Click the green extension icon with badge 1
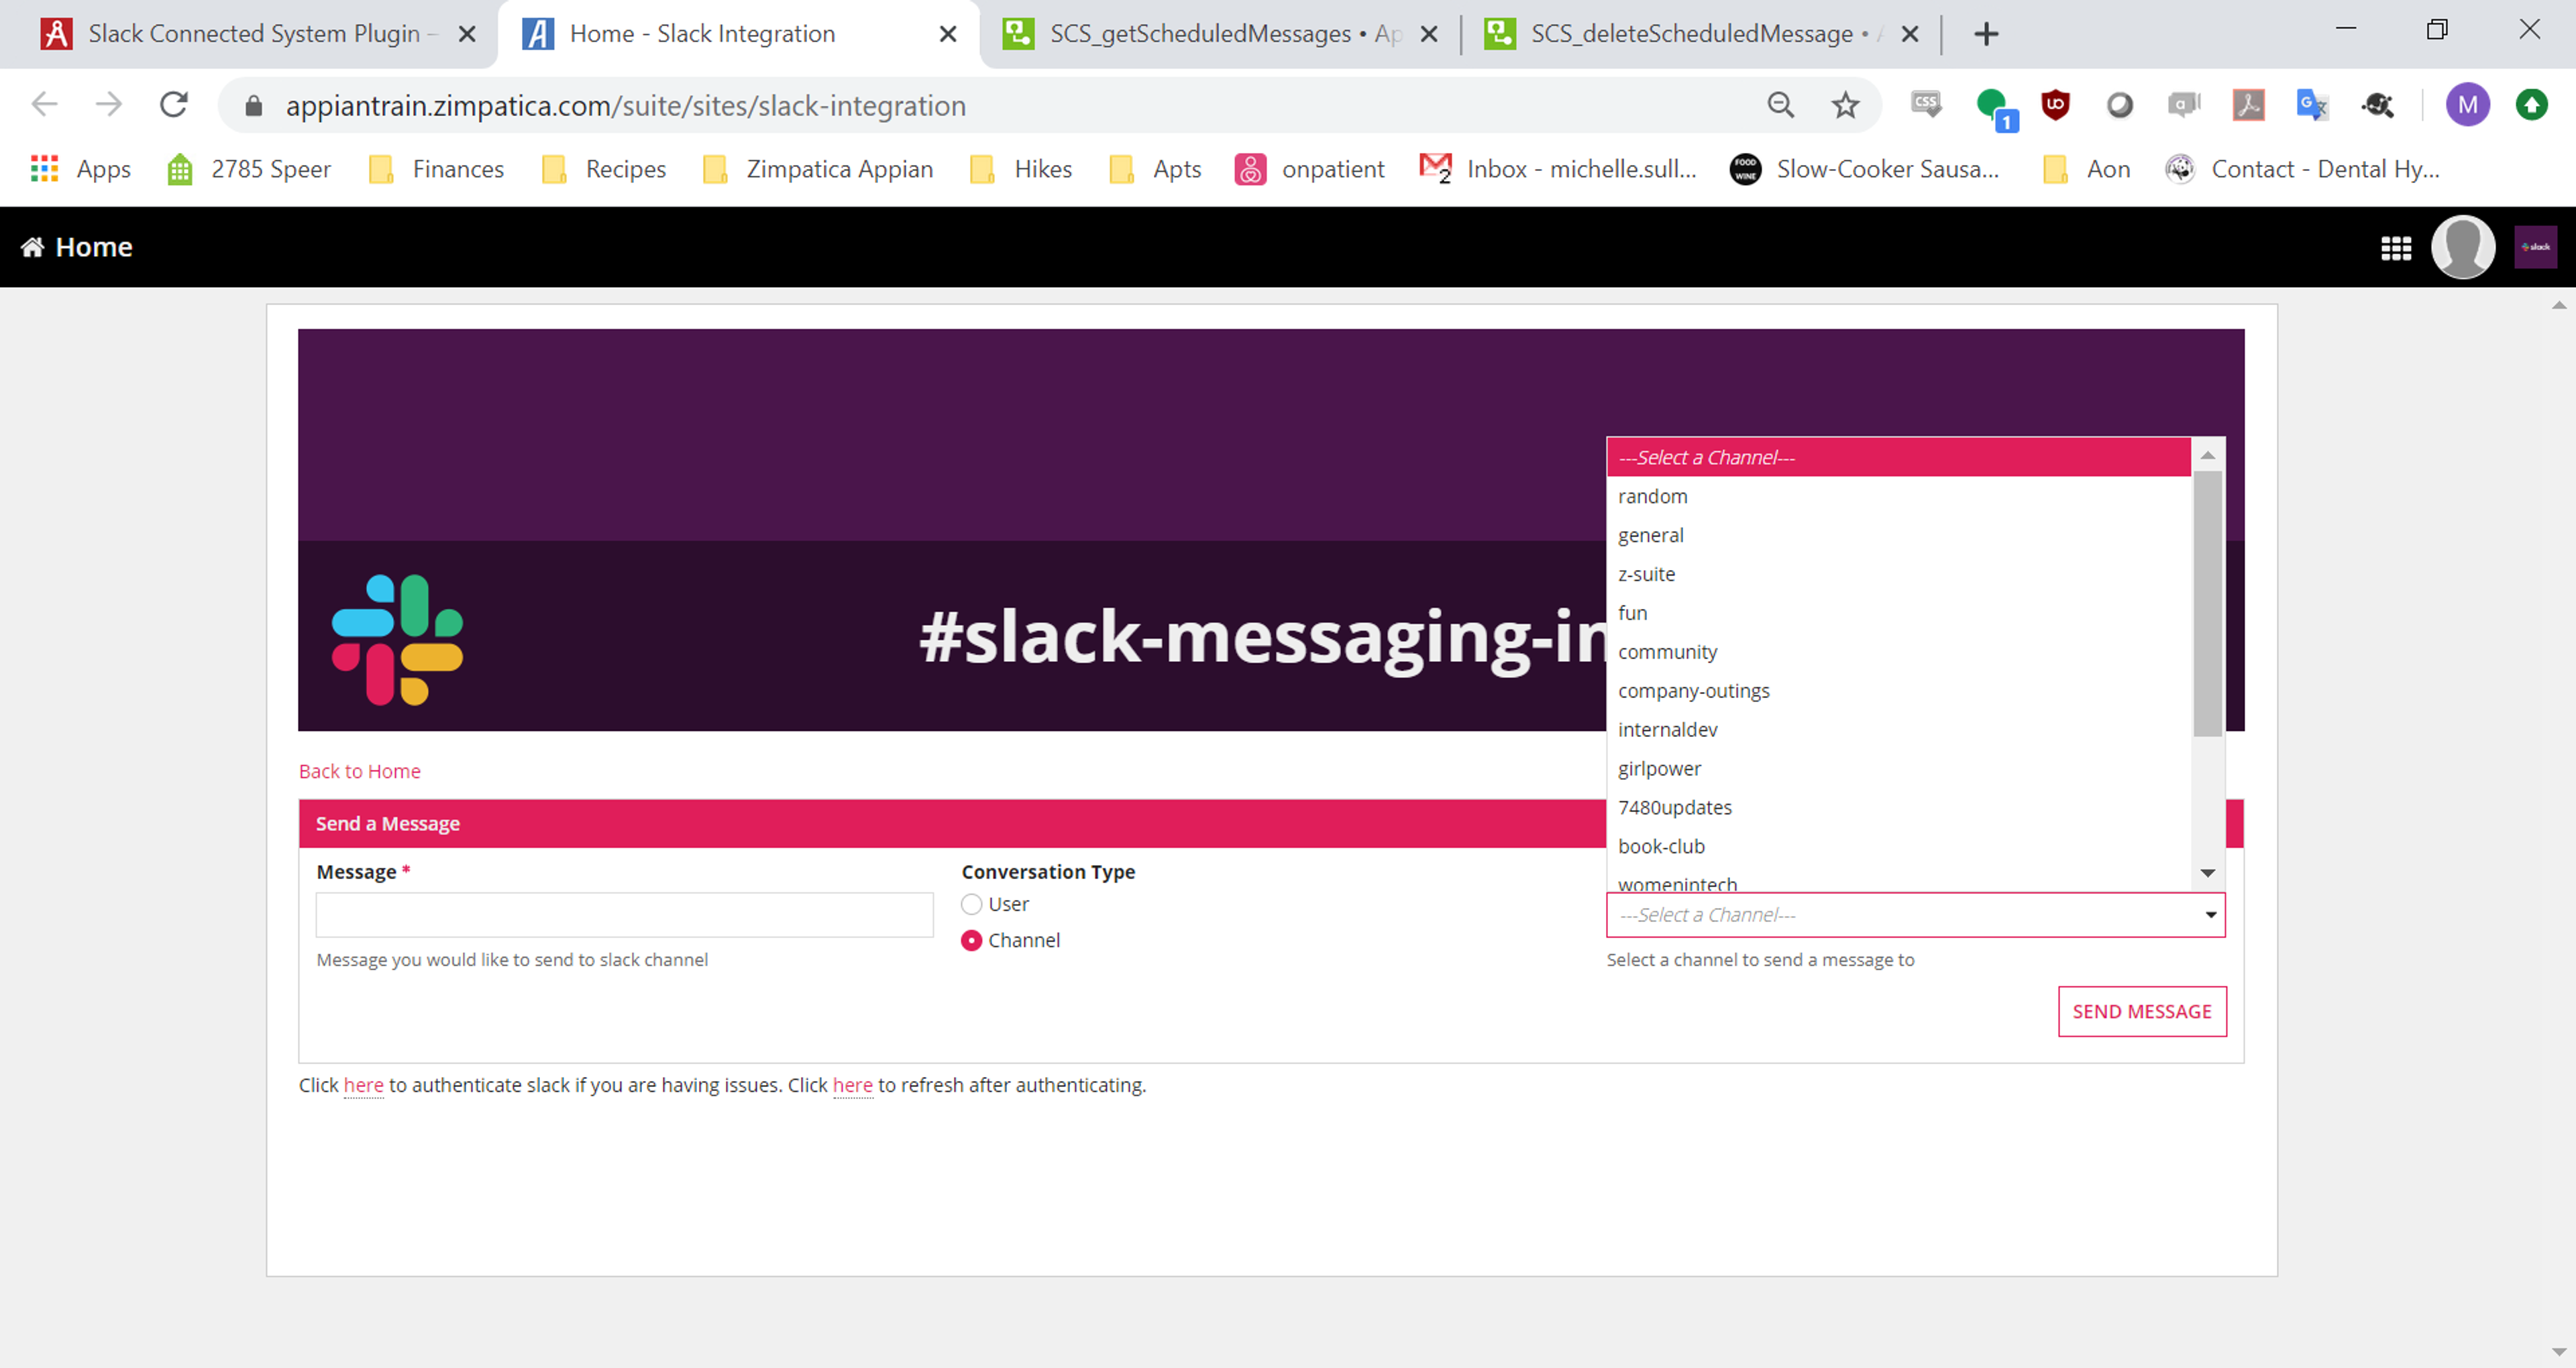Screen dimensions: 2576x1368 pyautogui.click(x=1996, y=108)
